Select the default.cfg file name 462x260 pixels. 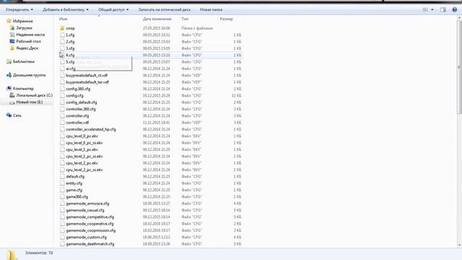click(x=75, y=176)
